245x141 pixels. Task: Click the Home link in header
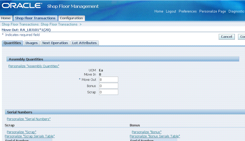pos(159,11)
